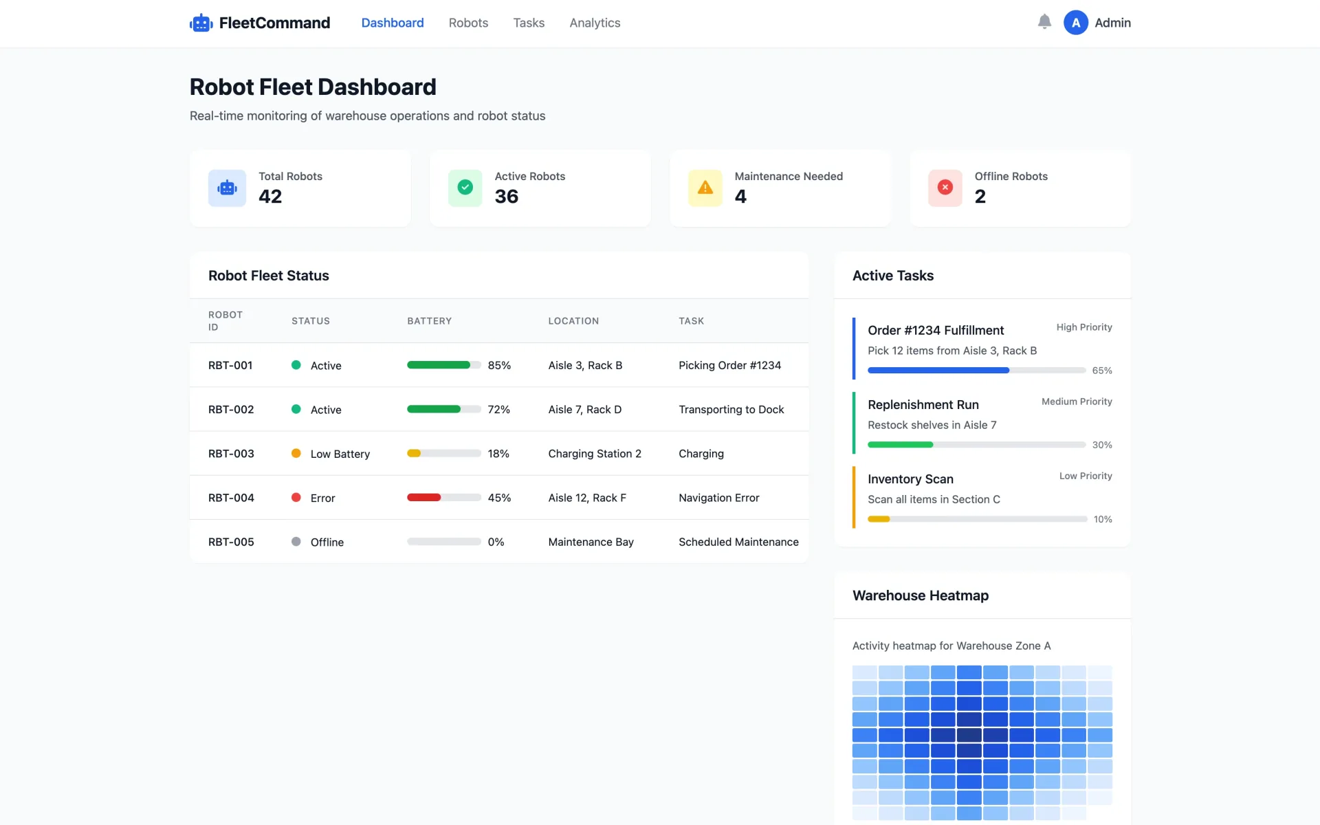Click the RBT-002 battery bar
The image size is (1320, 825).
click(444, 409)
